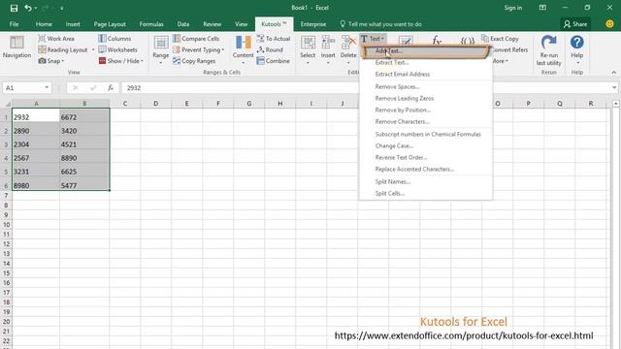Viewport: 621px width, 349px height.
Task: Open Reading Layout tool
Action: [62, 49]
